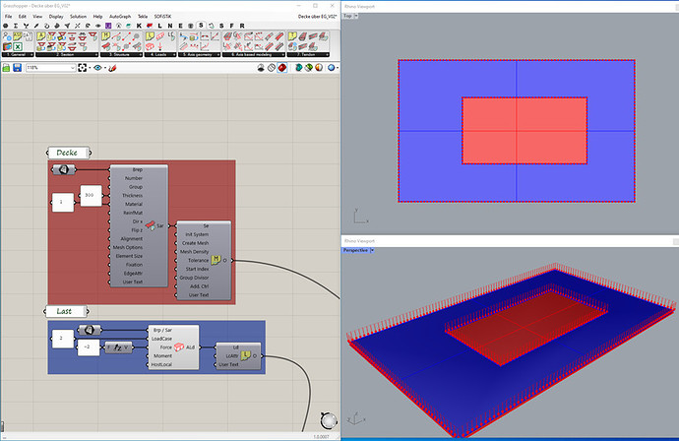Viewport: 679px width, 441px height.
Task: Select the K component tab
Action: click(x=139, y=26)
